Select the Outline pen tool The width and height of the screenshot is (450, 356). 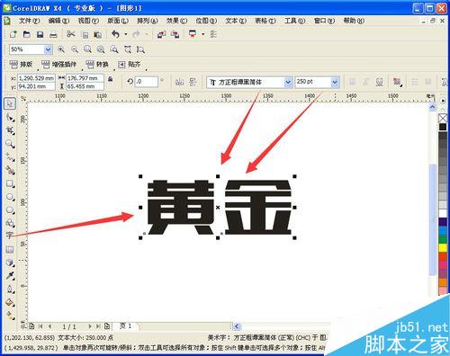tap(10, 289)
